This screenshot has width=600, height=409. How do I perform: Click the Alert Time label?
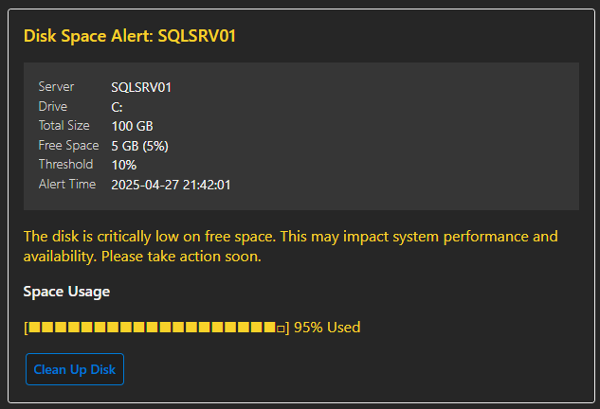point(67,185)
